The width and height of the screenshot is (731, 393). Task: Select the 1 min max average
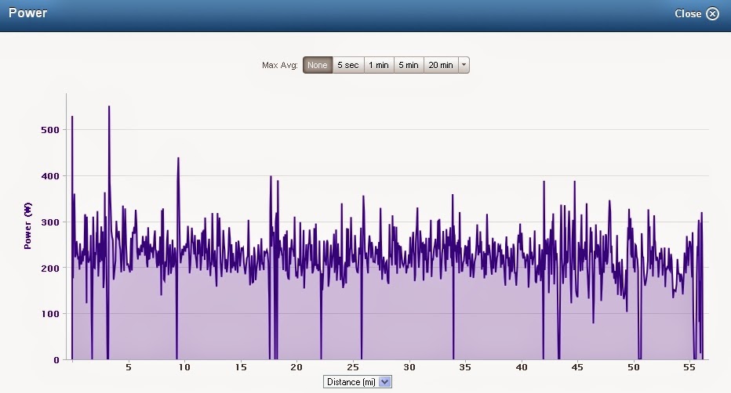click(x=379, y=65)
